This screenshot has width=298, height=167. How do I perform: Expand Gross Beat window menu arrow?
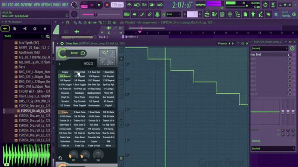58,44
